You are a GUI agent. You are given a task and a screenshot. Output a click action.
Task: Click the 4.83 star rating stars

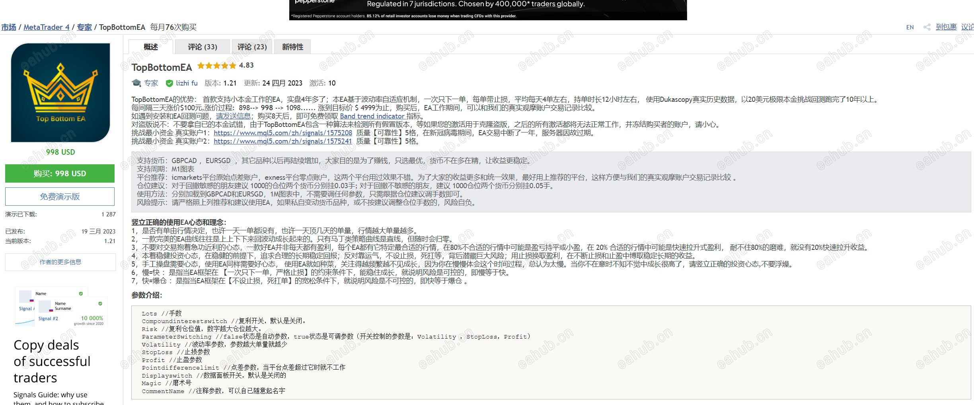[x=217, y=65]
